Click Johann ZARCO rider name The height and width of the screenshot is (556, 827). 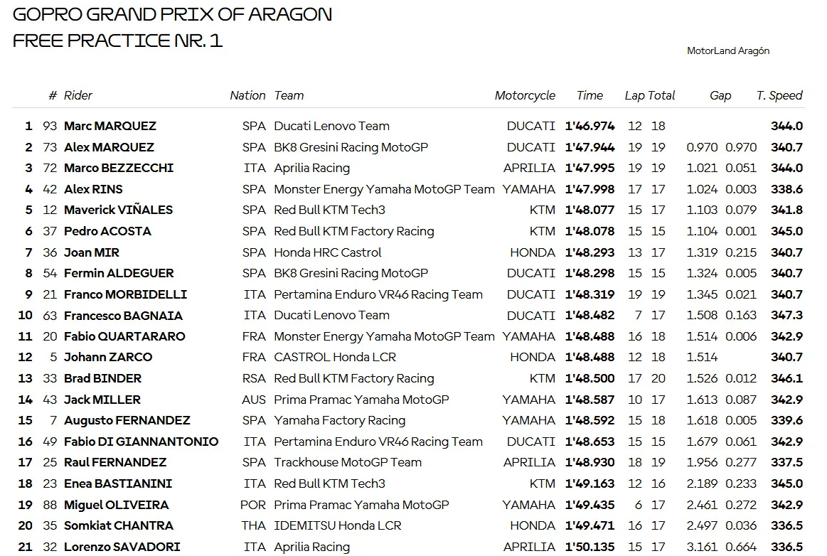108,357
